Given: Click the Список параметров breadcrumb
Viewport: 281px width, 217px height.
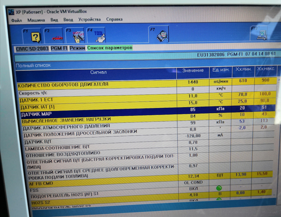Looking at the screenshot, I should [110, 48].
